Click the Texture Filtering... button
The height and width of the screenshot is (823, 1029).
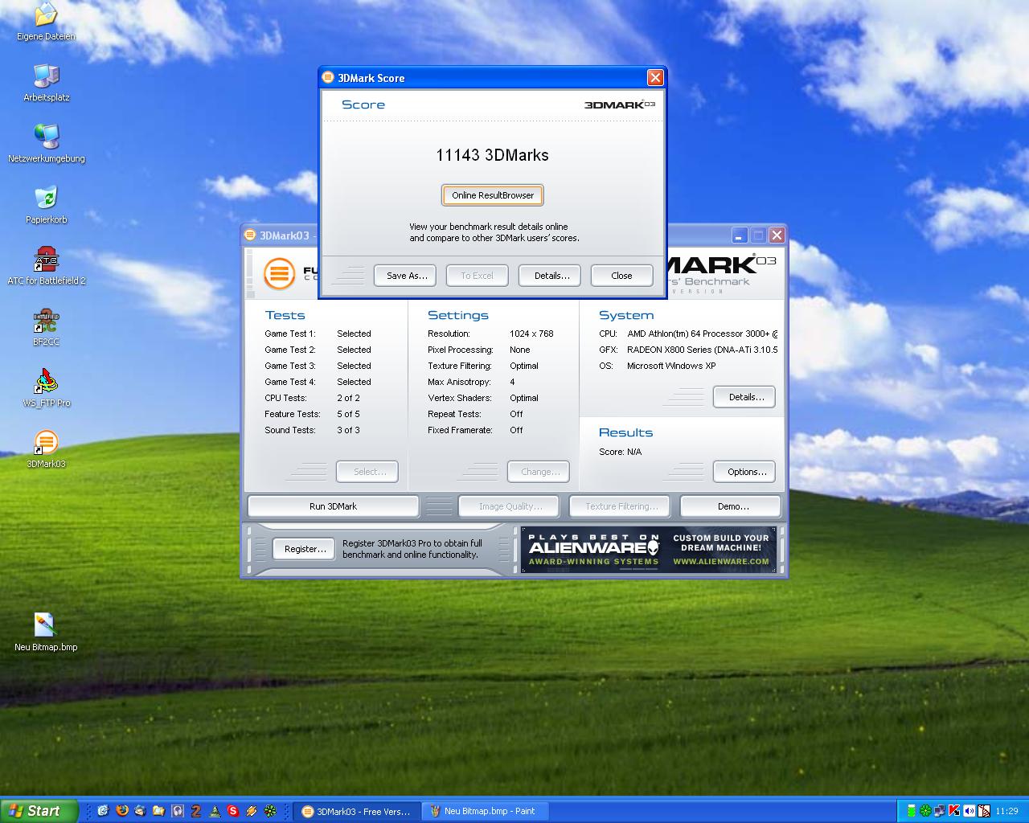621,506
